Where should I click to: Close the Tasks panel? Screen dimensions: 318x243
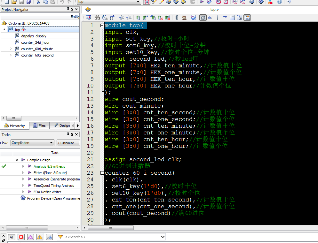pyautogui.click(x=76, y=134)
